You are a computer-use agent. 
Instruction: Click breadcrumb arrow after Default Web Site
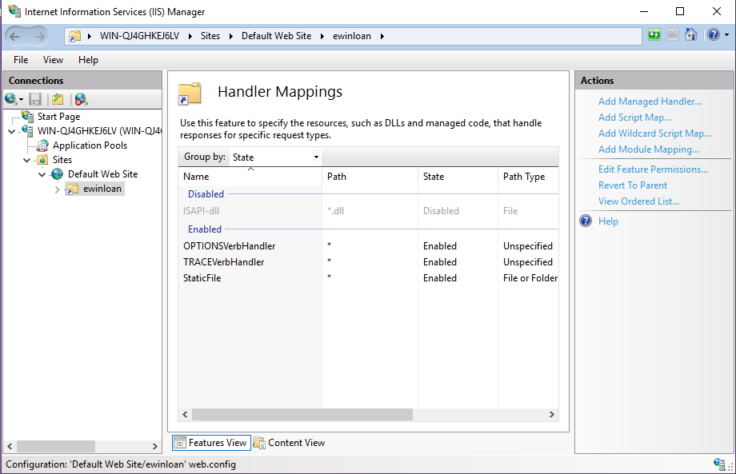coord(322,36)
